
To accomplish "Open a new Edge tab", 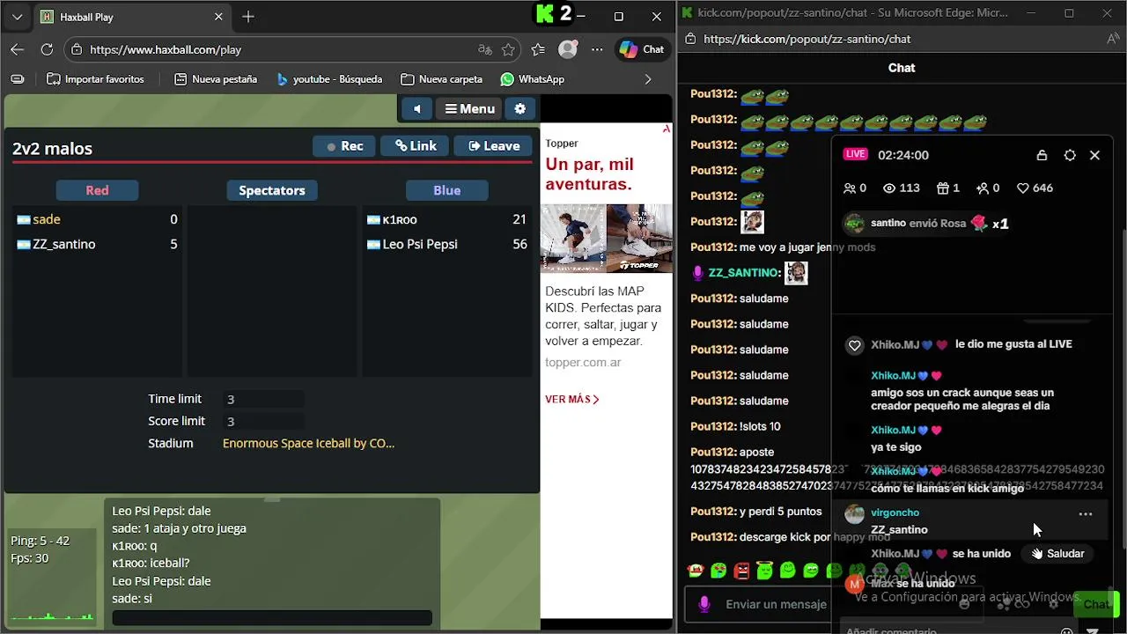I will coord(248,17).
